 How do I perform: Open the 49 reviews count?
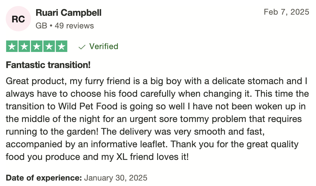pos(74,26)
